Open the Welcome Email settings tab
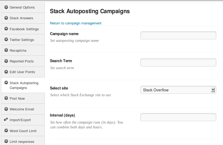The image size is (223, 145). pyautogui.click(x=23, y=109)
